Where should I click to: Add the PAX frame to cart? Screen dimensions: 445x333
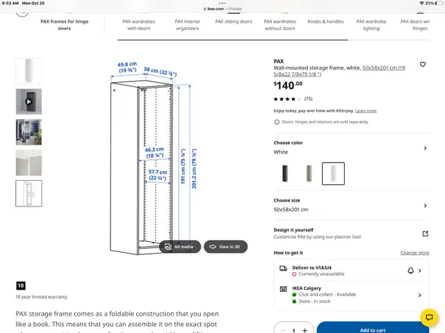point(373,330)
